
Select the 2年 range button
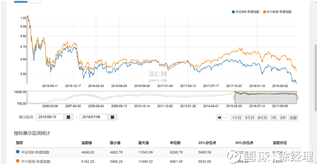[283, 118]
